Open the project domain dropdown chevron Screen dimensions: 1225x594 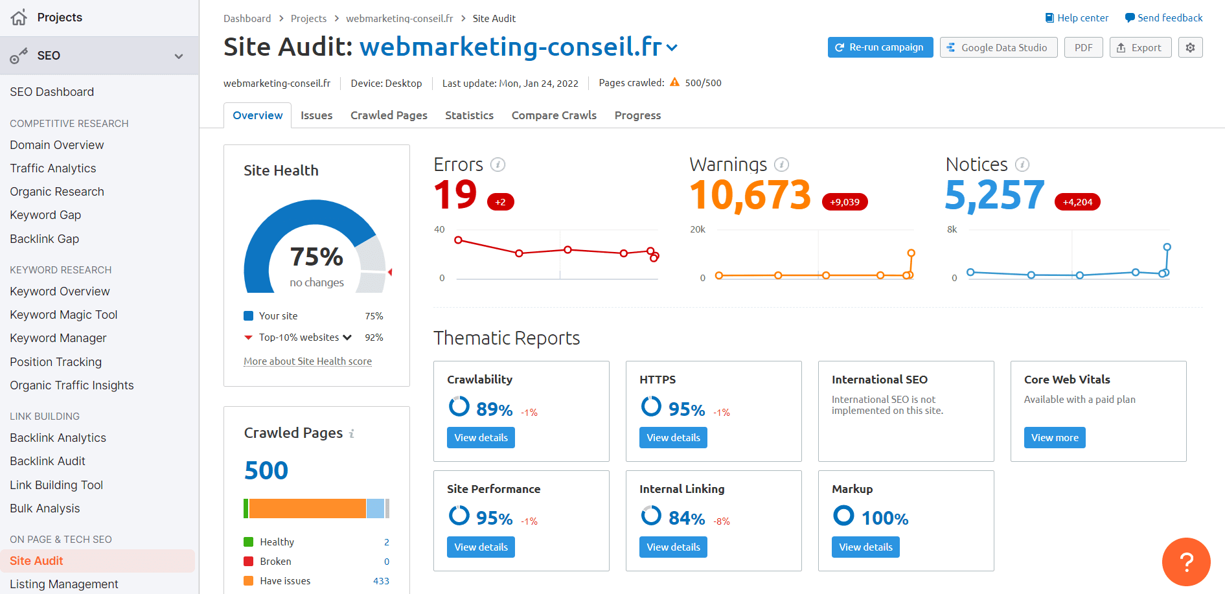(672, 47)
